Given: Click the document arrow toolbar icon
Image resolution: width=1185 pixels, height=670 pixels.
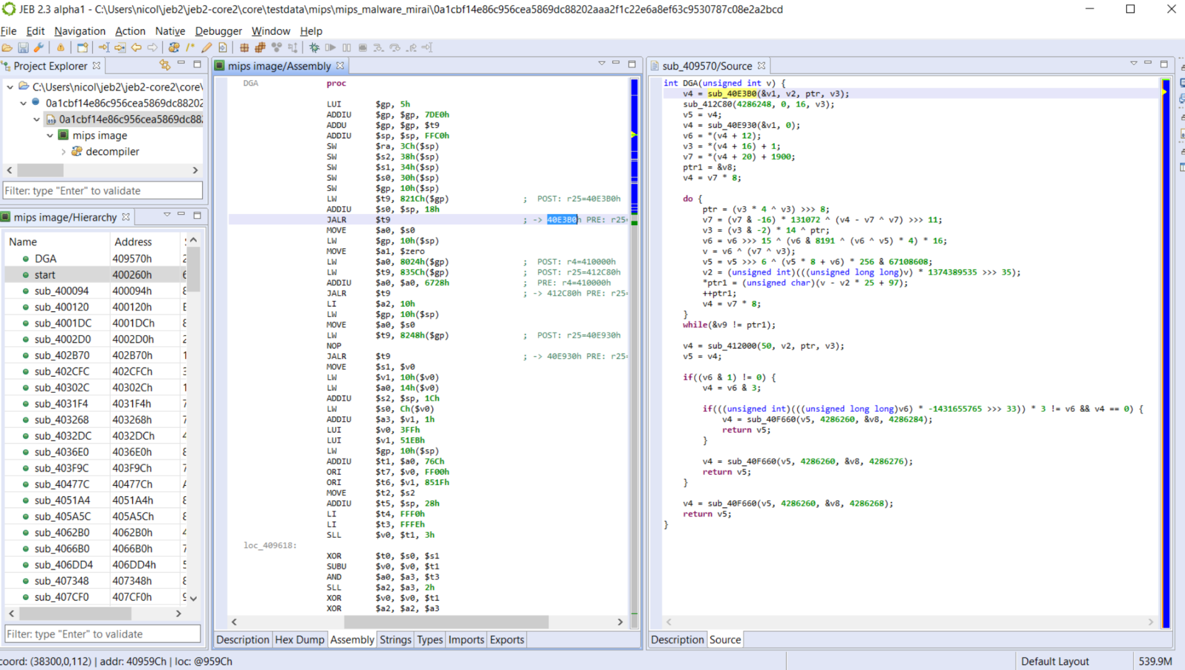Looking at the screenshot, I should [x=223, y=48].
